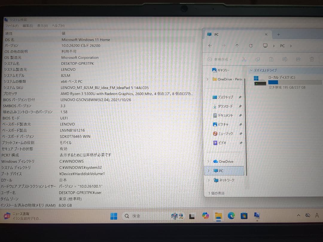
Task: Paste using the paste icon in Explorer toolbar
Action: coord(271,59)
